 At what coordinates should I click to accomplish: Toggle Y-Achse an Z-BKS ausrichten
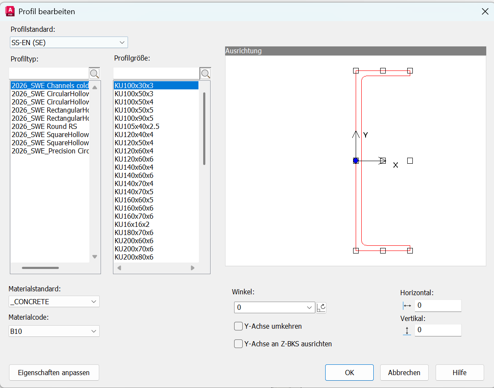[x=238, y=344]
